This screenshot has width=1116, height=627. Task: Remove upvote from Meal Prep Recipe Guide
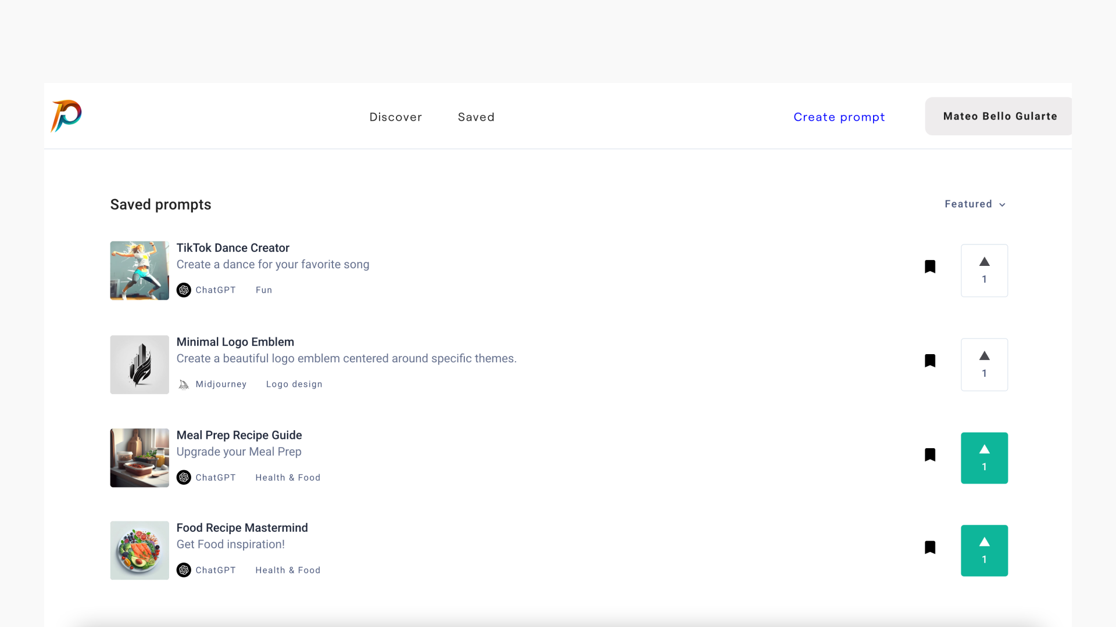coord(984,458)
